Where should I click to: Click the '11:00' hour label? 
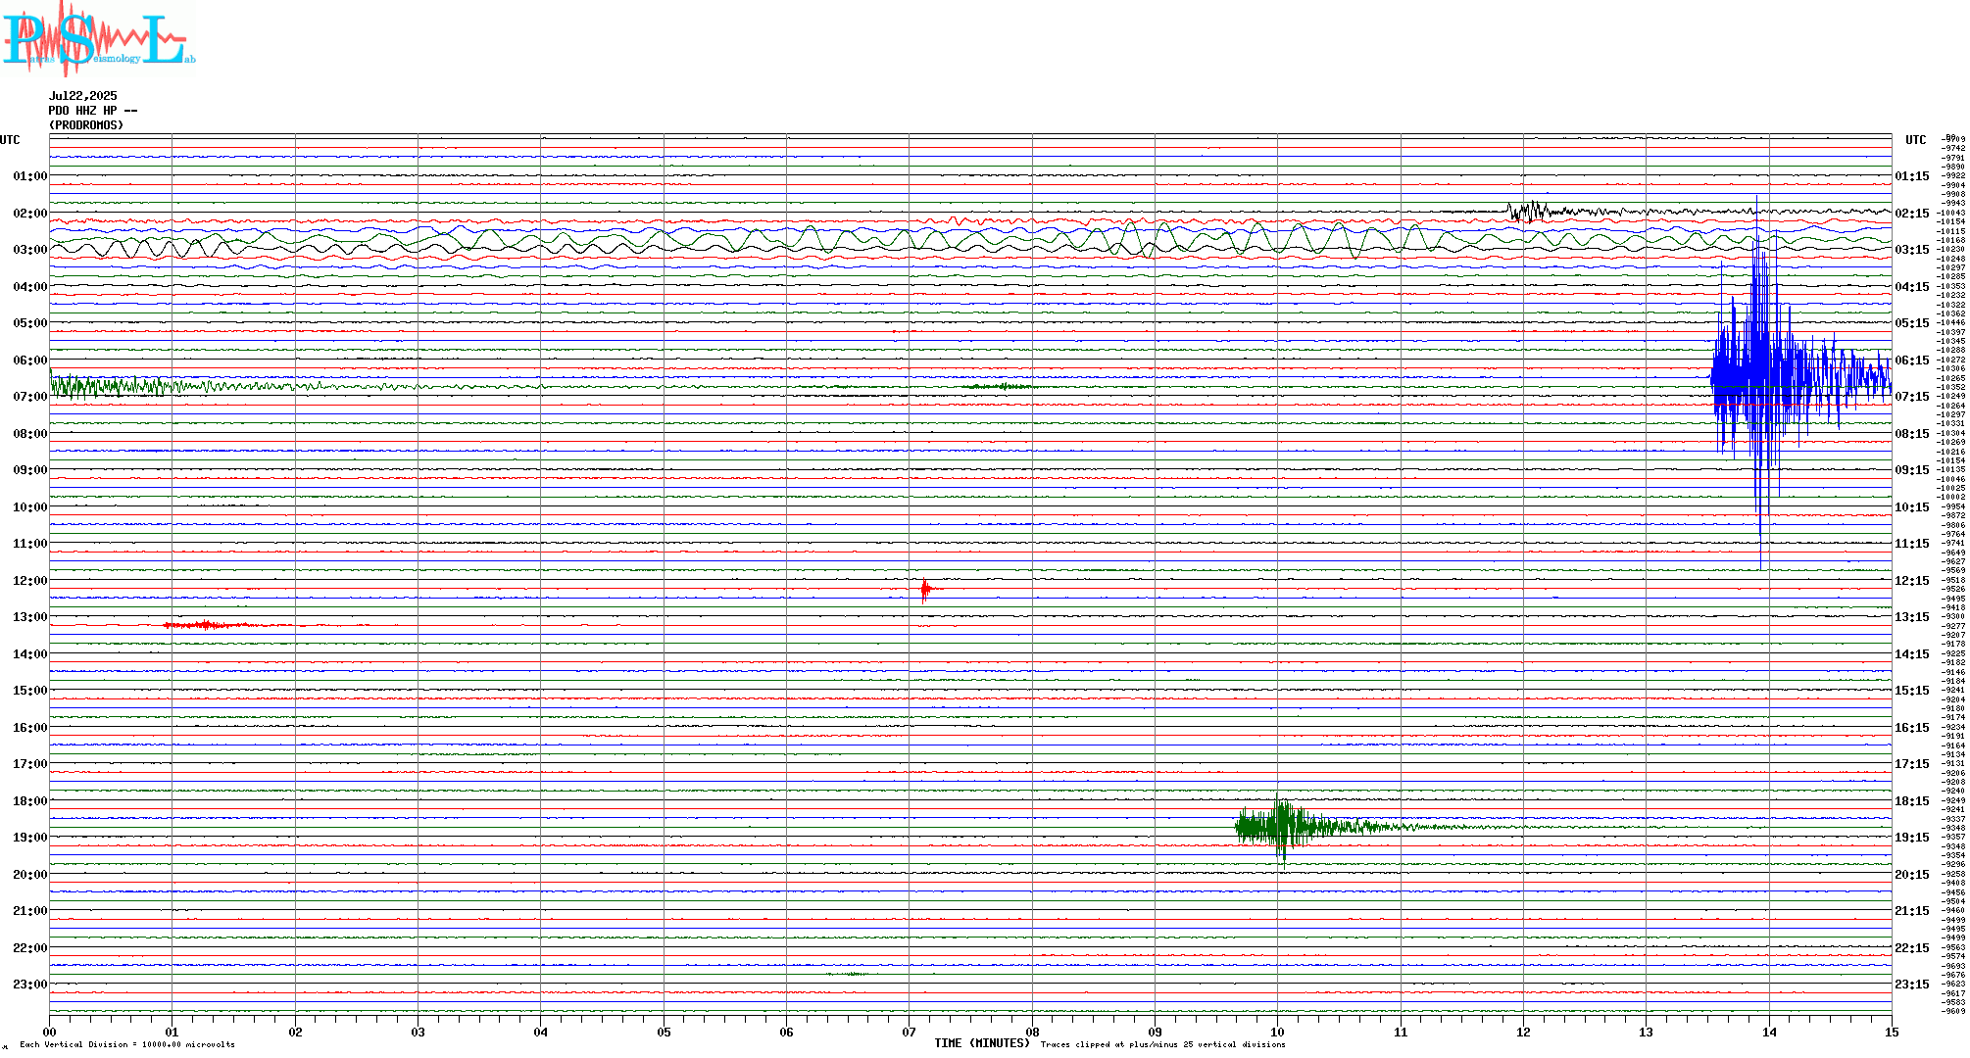pos(30,544)
